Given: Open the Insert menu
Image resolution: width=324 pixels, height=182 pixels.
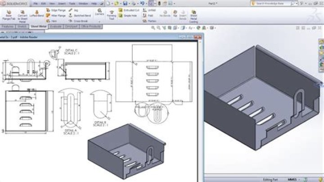Looking at the screenshot, I should 62,4.
